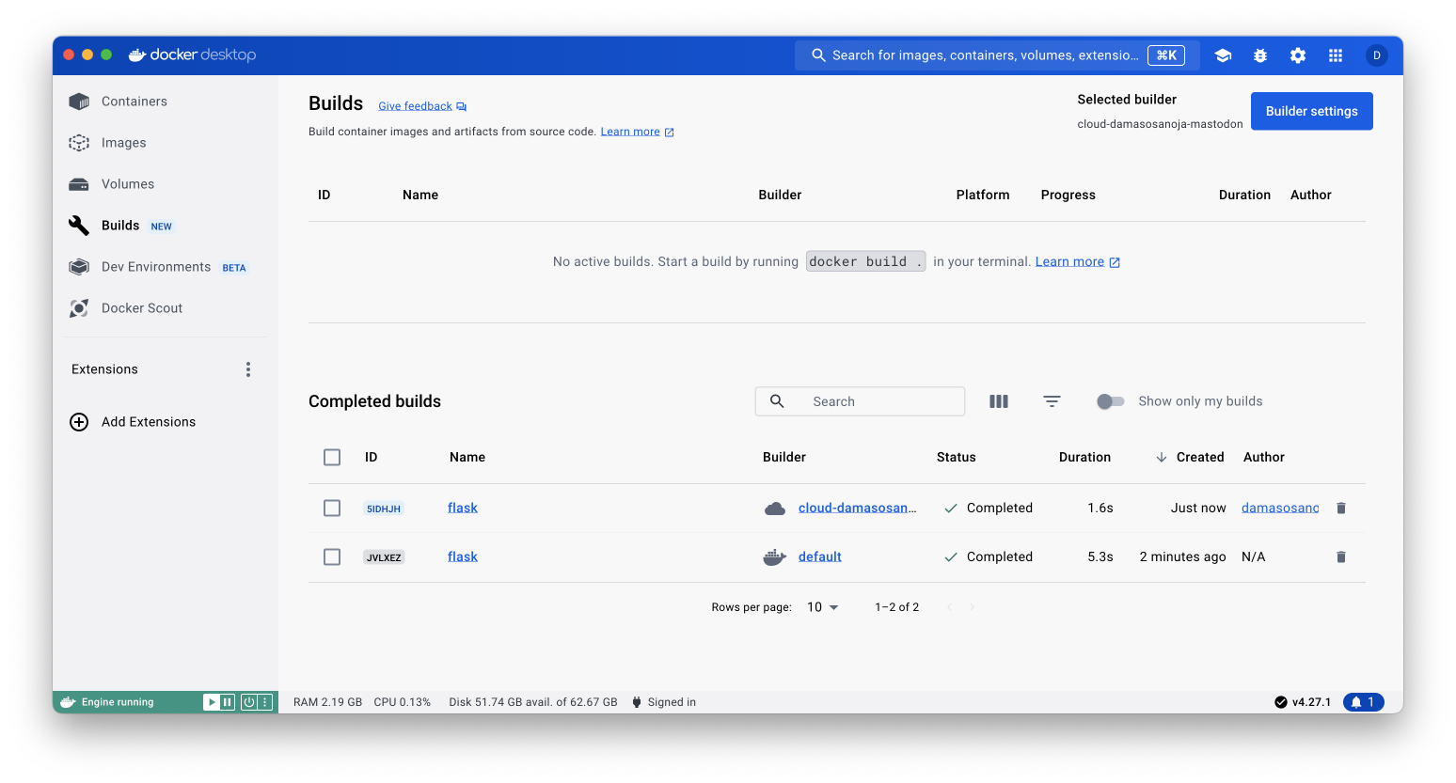
Task: Click the column view icon
Action: coord(999,401)
